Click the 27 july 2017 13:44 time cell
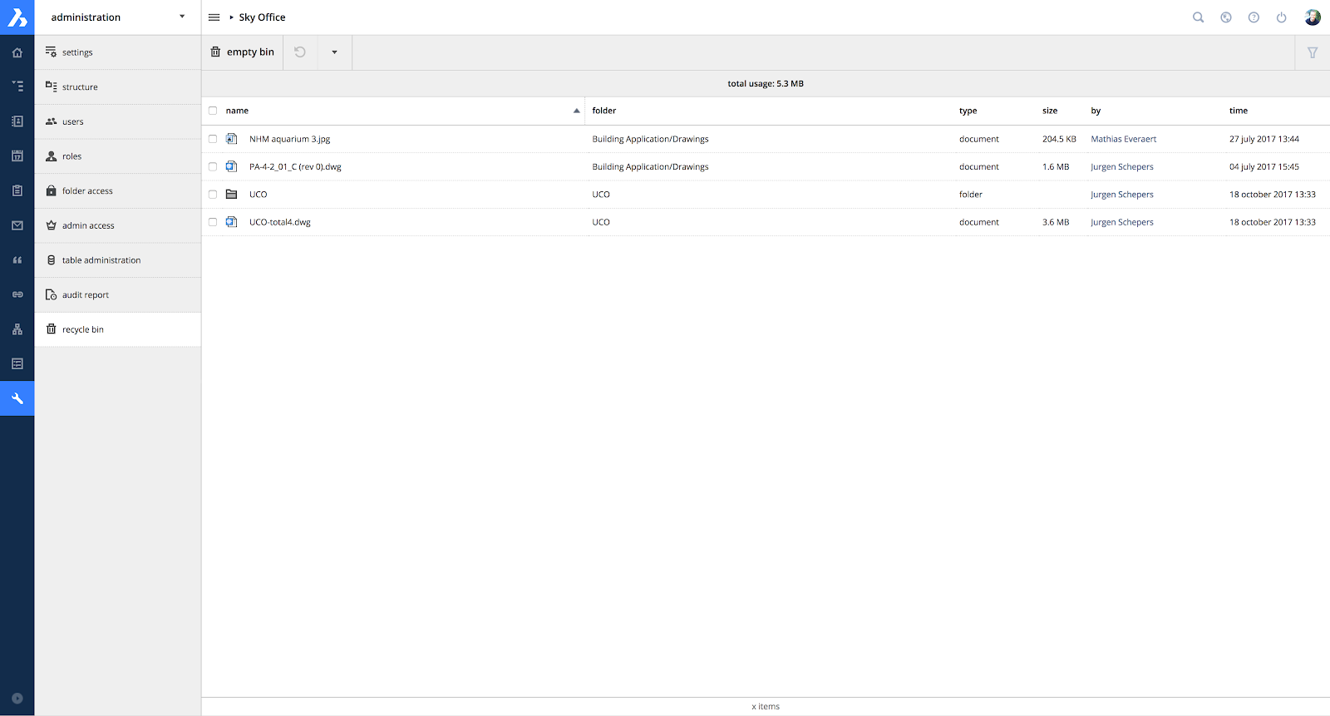1330x716 pixels. 1263,139
